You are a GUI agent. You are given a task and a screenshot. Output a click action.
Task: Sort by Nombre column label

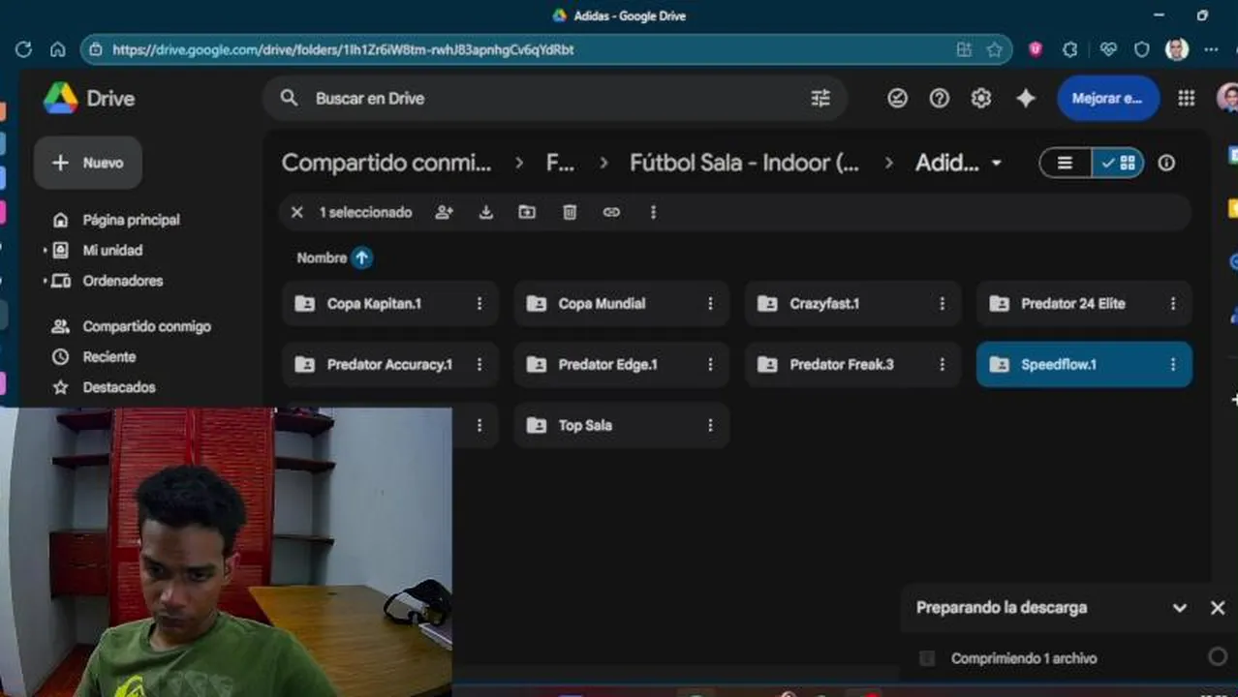tap(322, 258)
